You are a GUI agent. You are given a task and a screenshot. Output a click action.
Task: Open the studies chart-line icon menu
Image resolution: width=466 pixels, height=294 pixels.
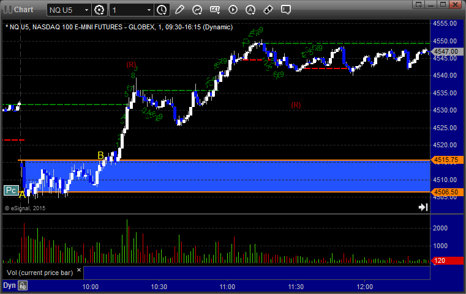197,10
